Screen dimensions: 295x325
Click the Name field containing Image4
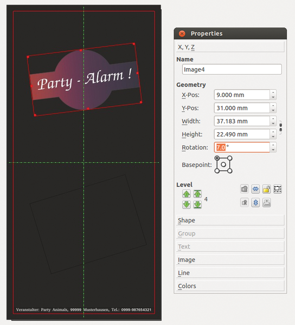coord(232,69)
